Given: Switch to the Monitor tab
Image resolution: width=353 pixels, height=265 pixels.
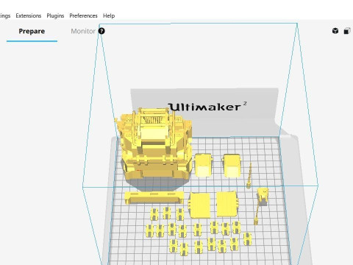Looking at the screenshot, I should tap(83, 31).
